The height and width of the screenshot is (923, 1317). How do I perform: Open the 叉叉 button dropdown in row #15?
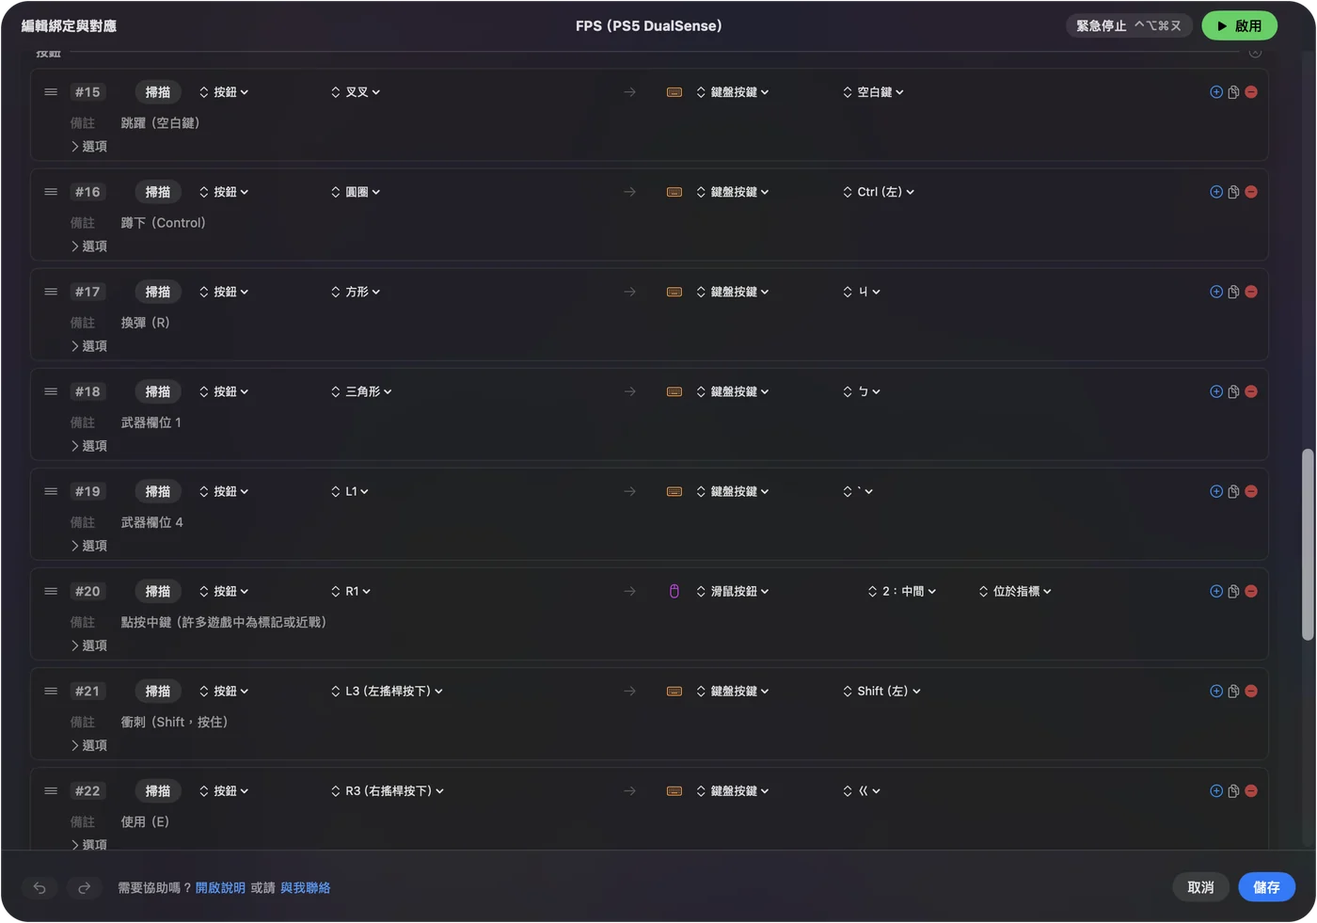click(356, 92)
